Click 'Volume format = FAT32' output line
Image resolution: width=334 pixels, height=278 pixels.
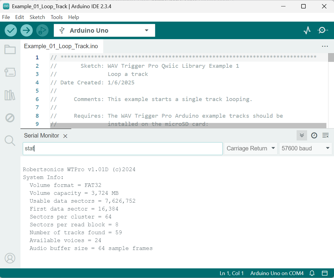click(65, 185)
